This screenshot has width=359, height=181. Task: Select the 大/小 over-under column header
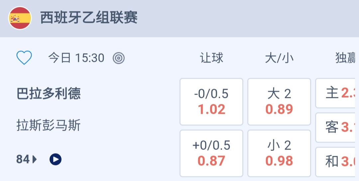[279, 58]
